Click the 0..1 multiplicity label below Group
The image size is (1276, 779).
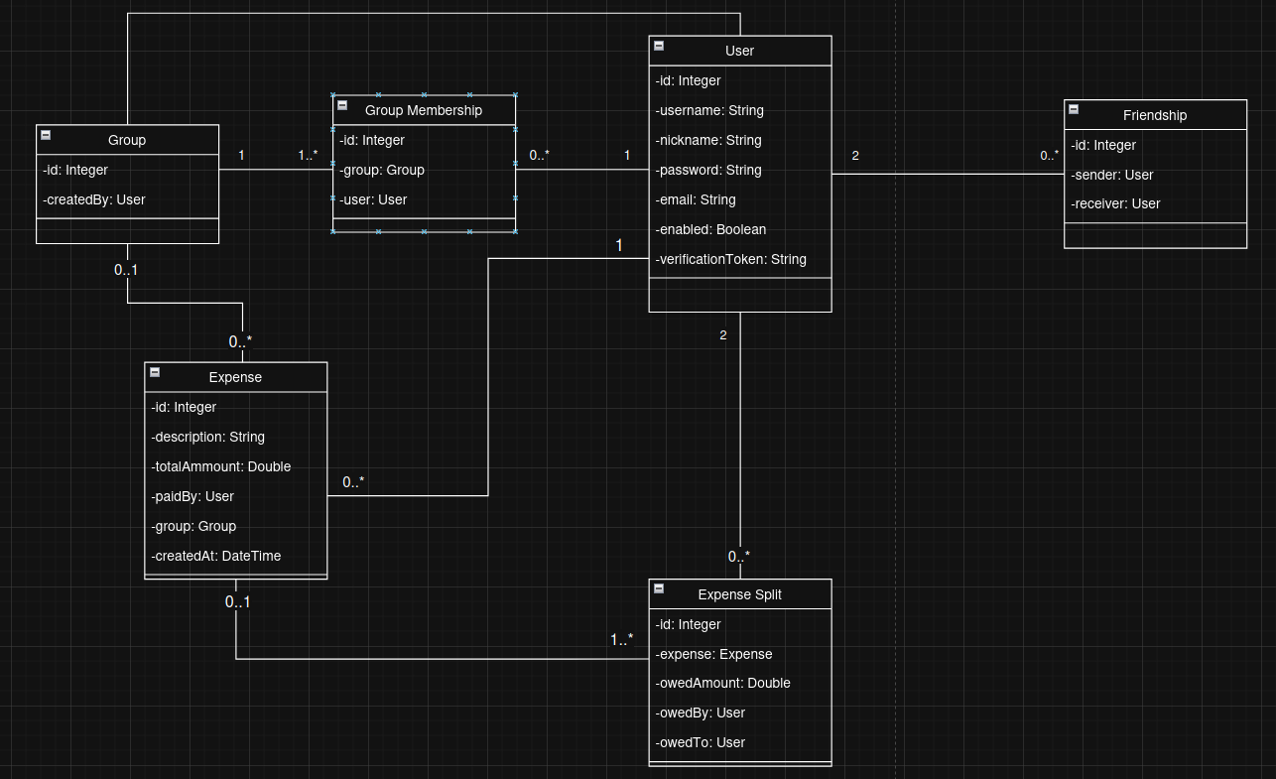(x=126, y=270)
